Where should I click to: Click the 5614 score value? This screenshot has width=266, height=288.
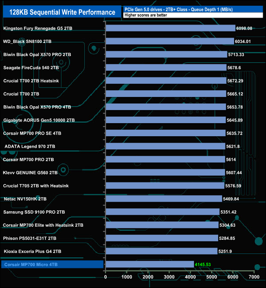pos(231,160)
